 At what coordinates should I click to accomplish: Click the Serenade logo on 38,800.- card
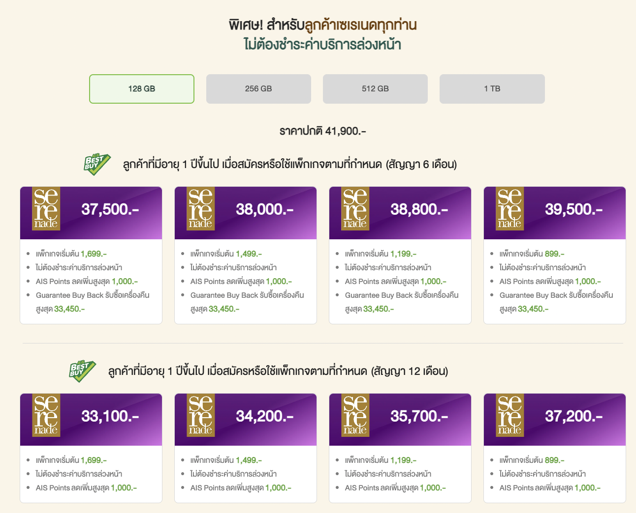[355, 209]
